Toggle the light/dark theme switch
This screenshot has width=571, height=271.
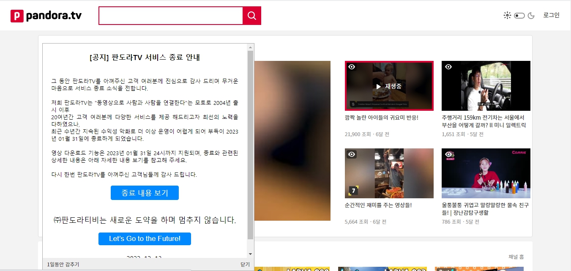point(519,16)
